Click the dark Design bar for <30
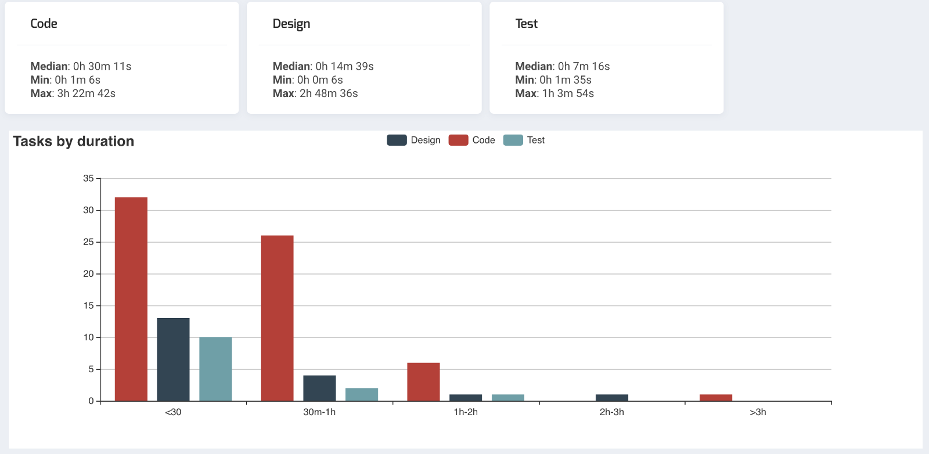Viewport: 929px width, 454px height. tap(173, 359)
